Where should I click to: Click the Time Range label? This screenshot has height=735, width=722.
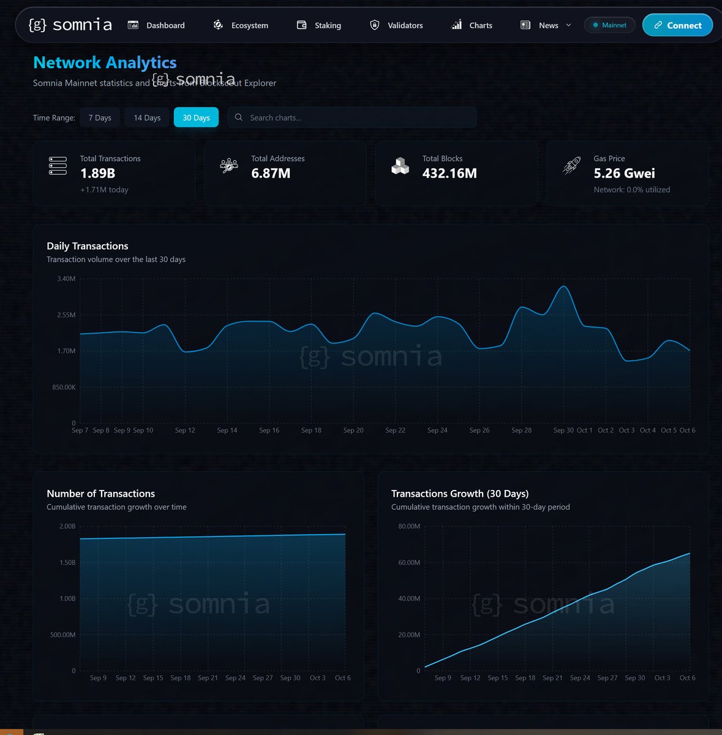pos(54,118)
